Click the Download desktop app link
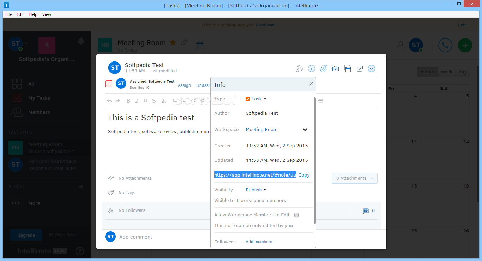482x261 pixels. click(x=265, y=25)
